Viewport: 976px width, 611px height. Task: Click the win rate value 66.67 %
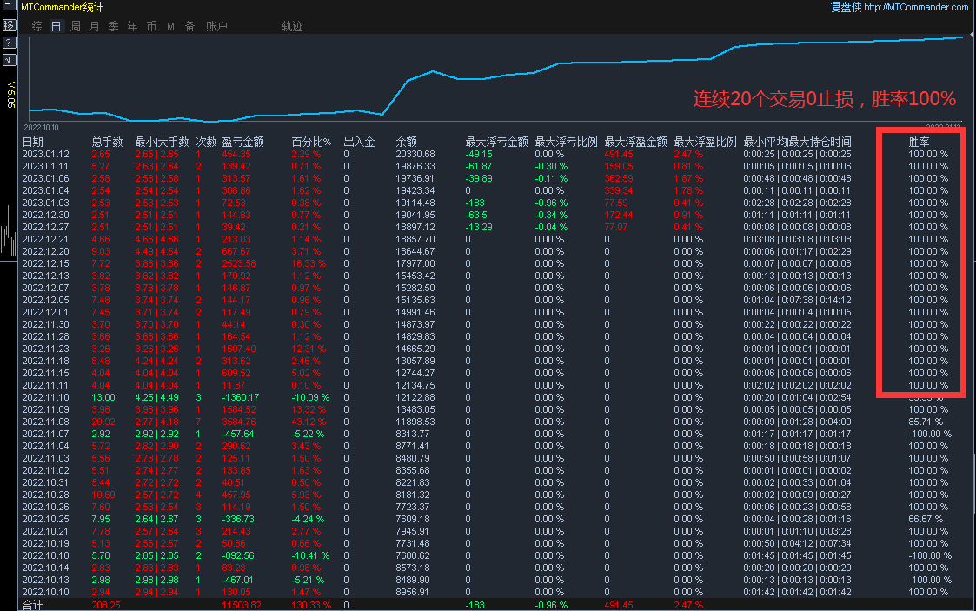[x=926, y=519]
